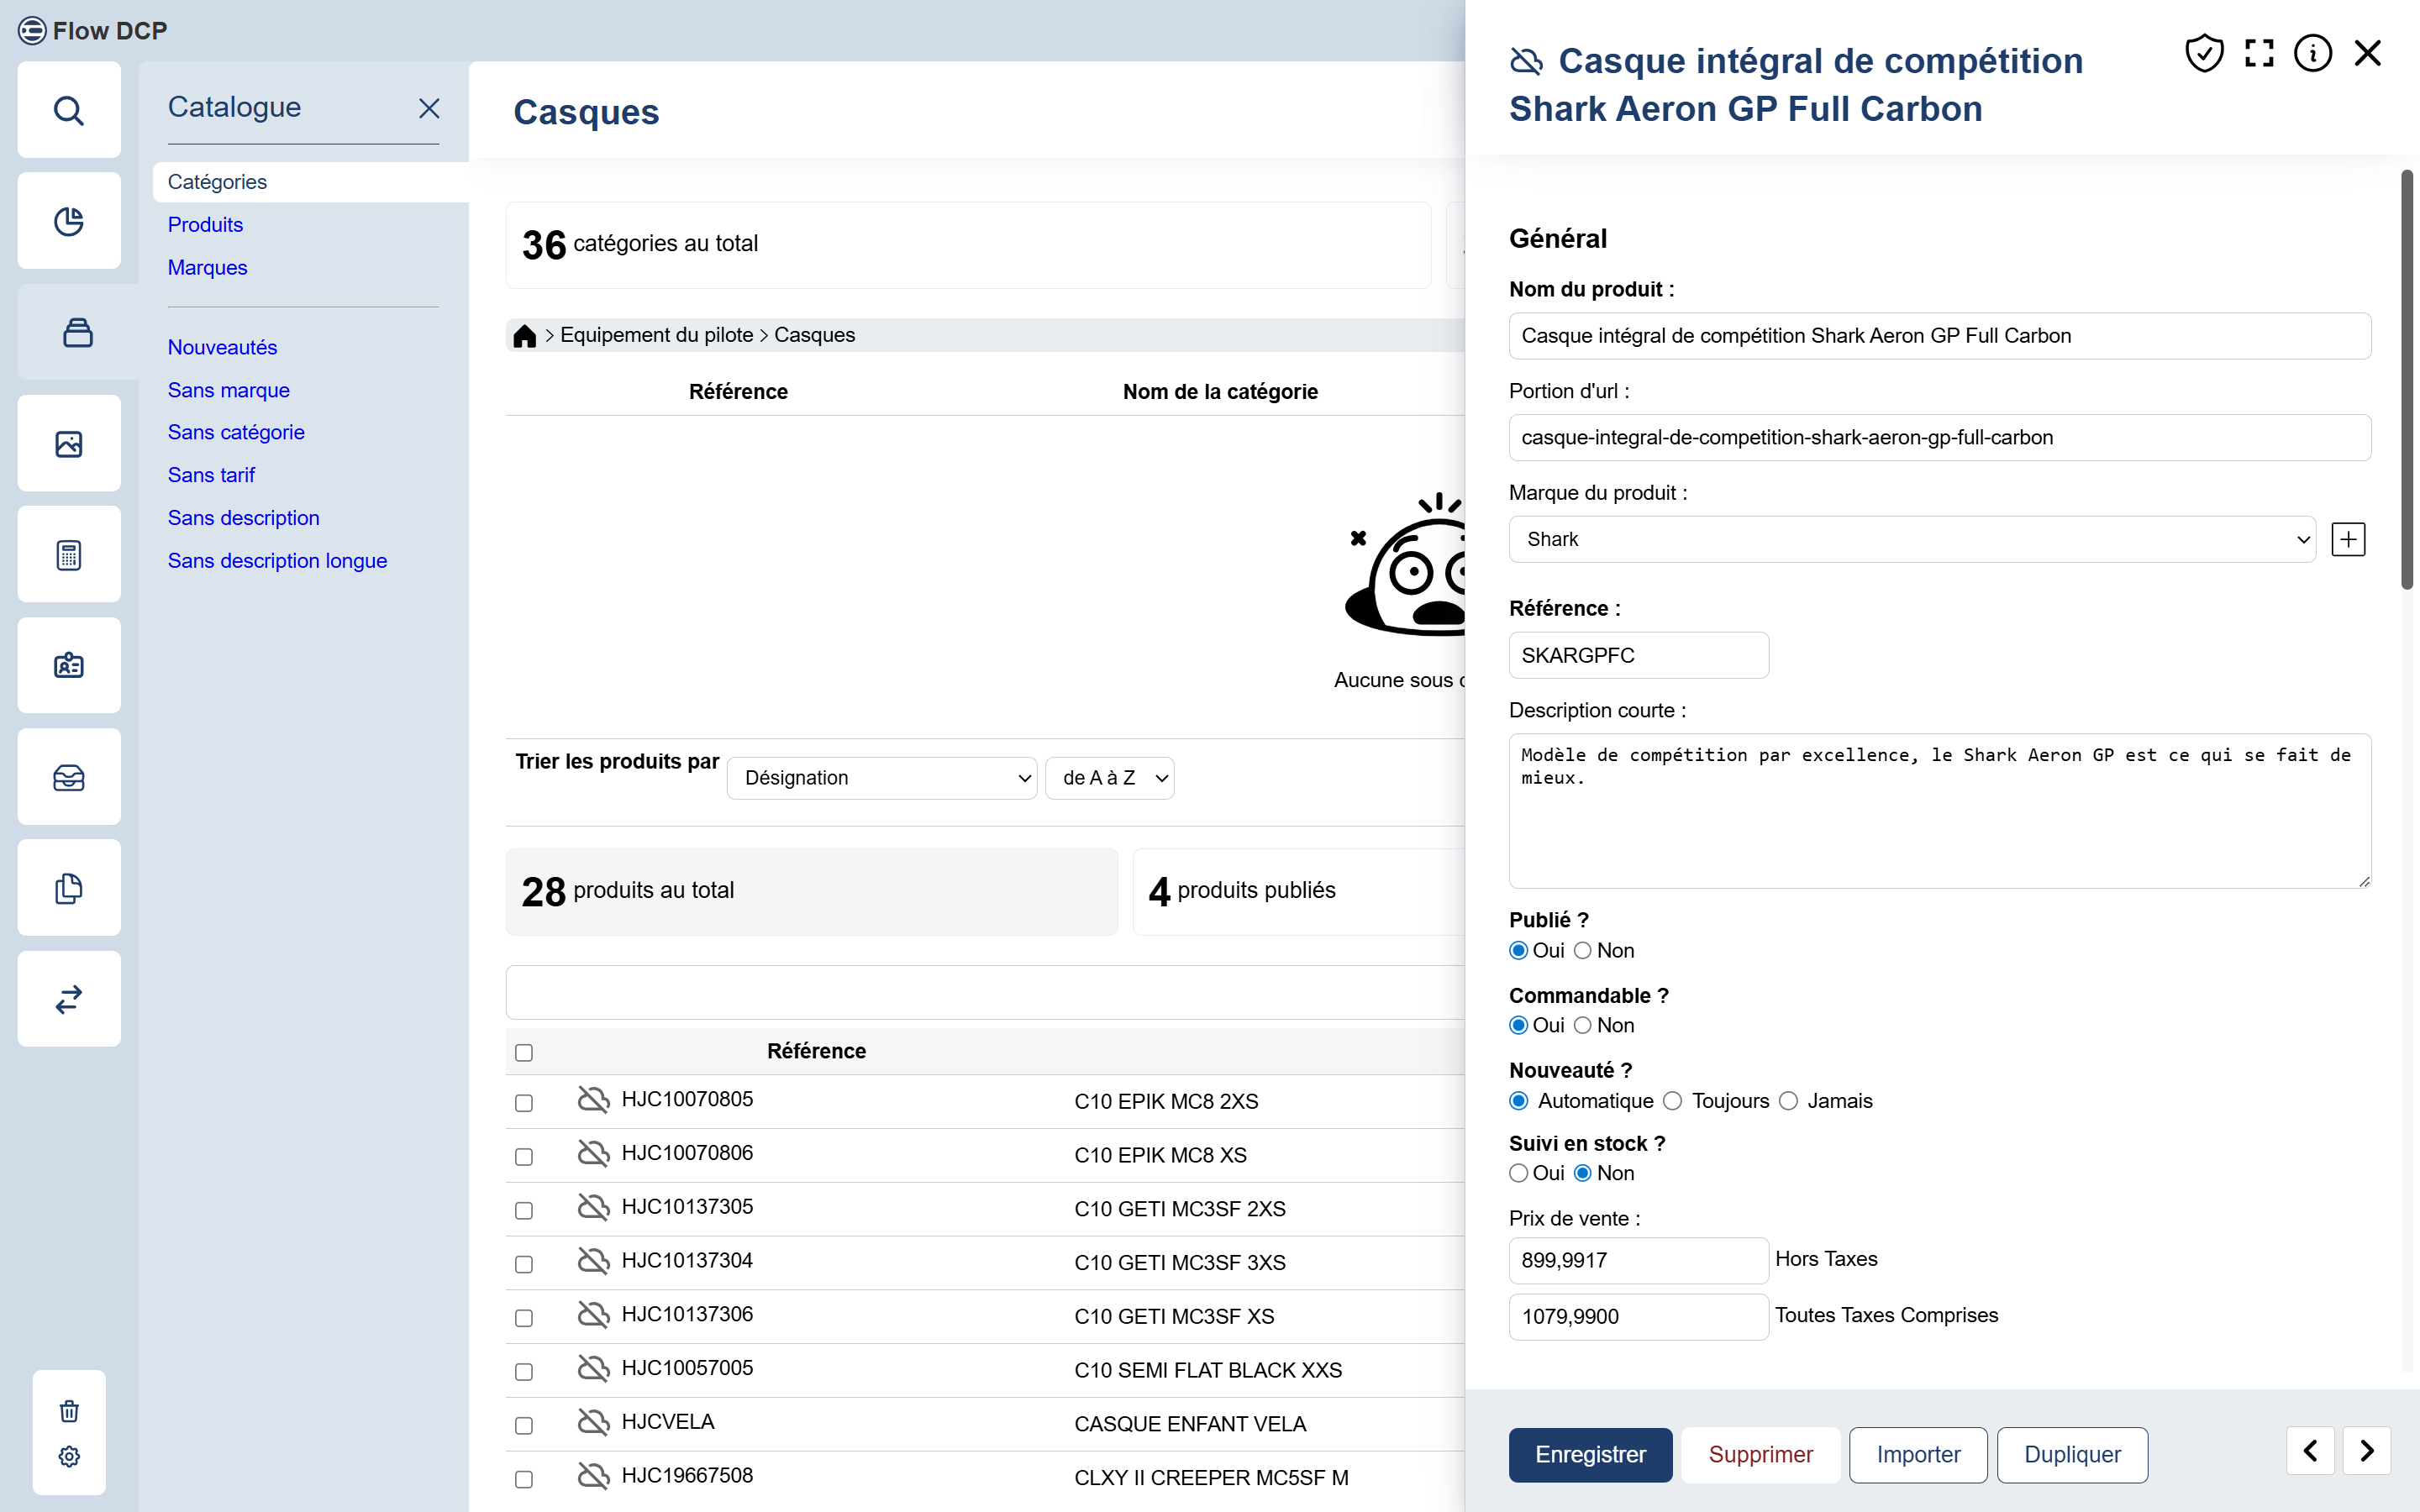Viewport: 2420px width, 1512px height.
Task: Open the trash icon at sidebar bottom
Action: (x=69, y=1410)
